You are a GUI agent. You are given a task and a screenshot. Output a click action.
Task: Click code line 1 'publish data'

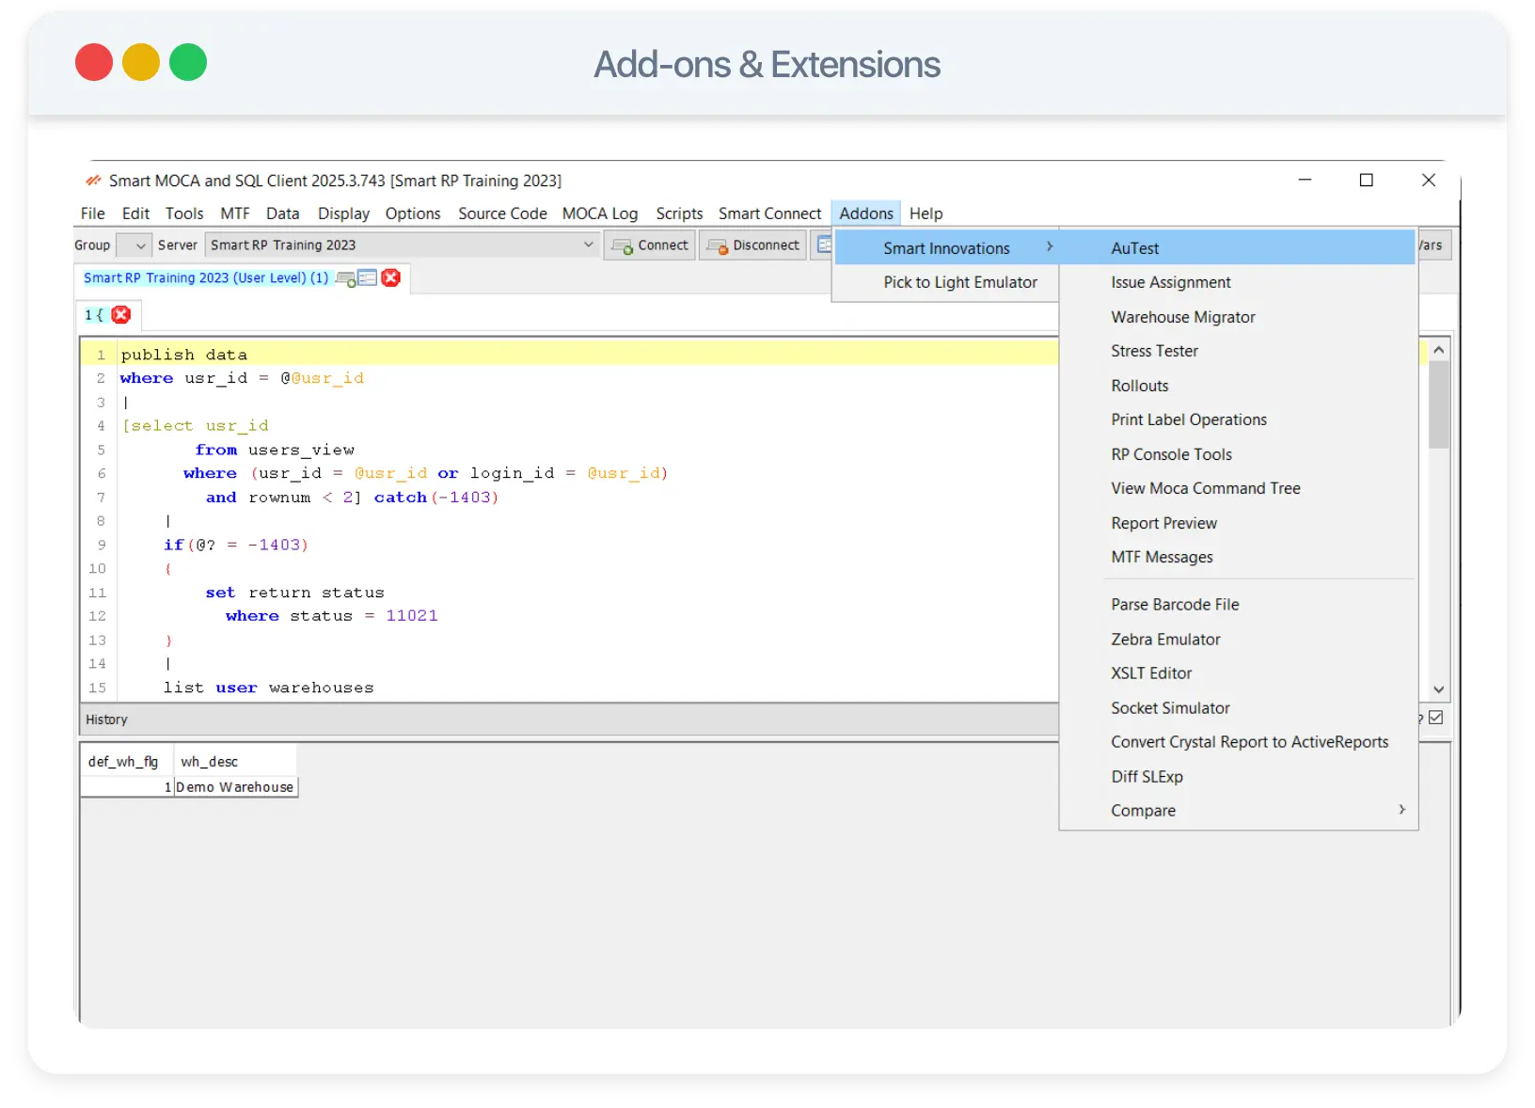[x=184, y=355]
